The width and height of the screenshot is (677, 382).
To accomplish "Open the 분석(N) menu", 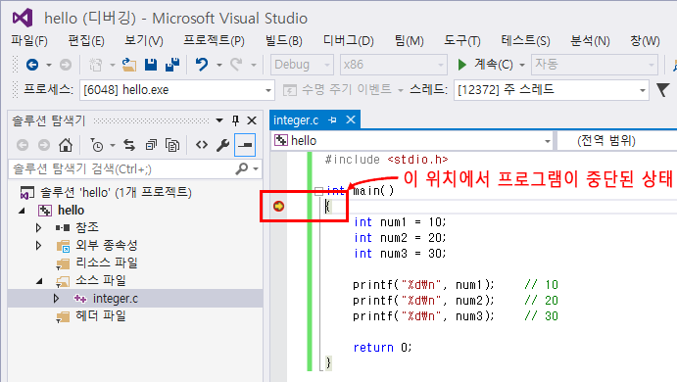I will coord(590,41).
